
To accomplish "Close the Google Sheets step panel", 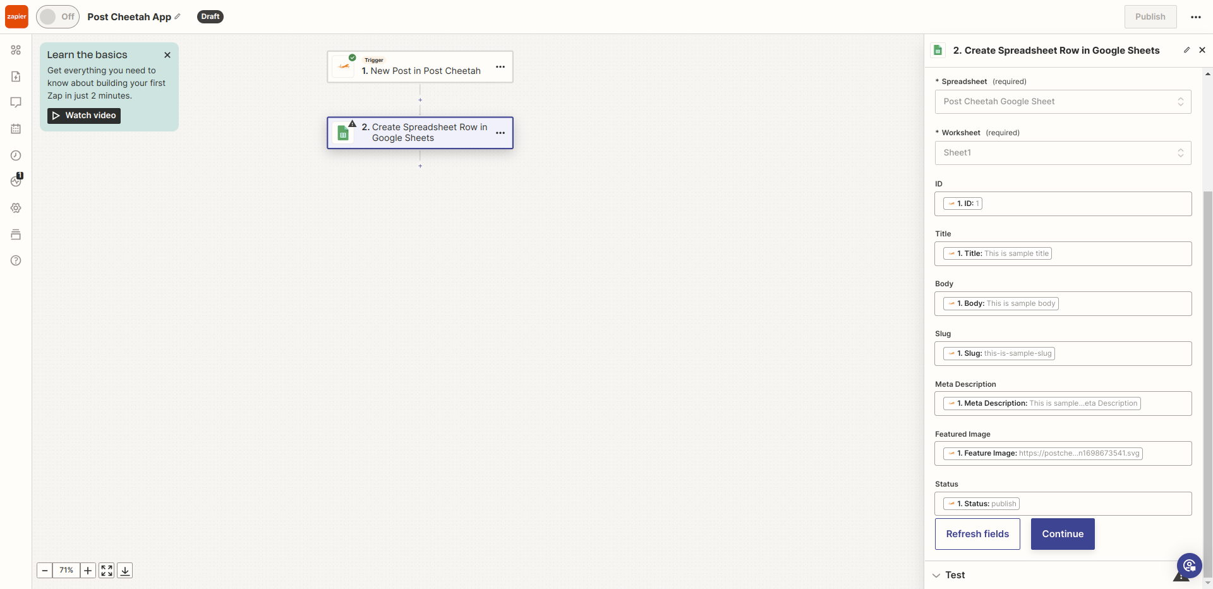I will pos(1202,50).
